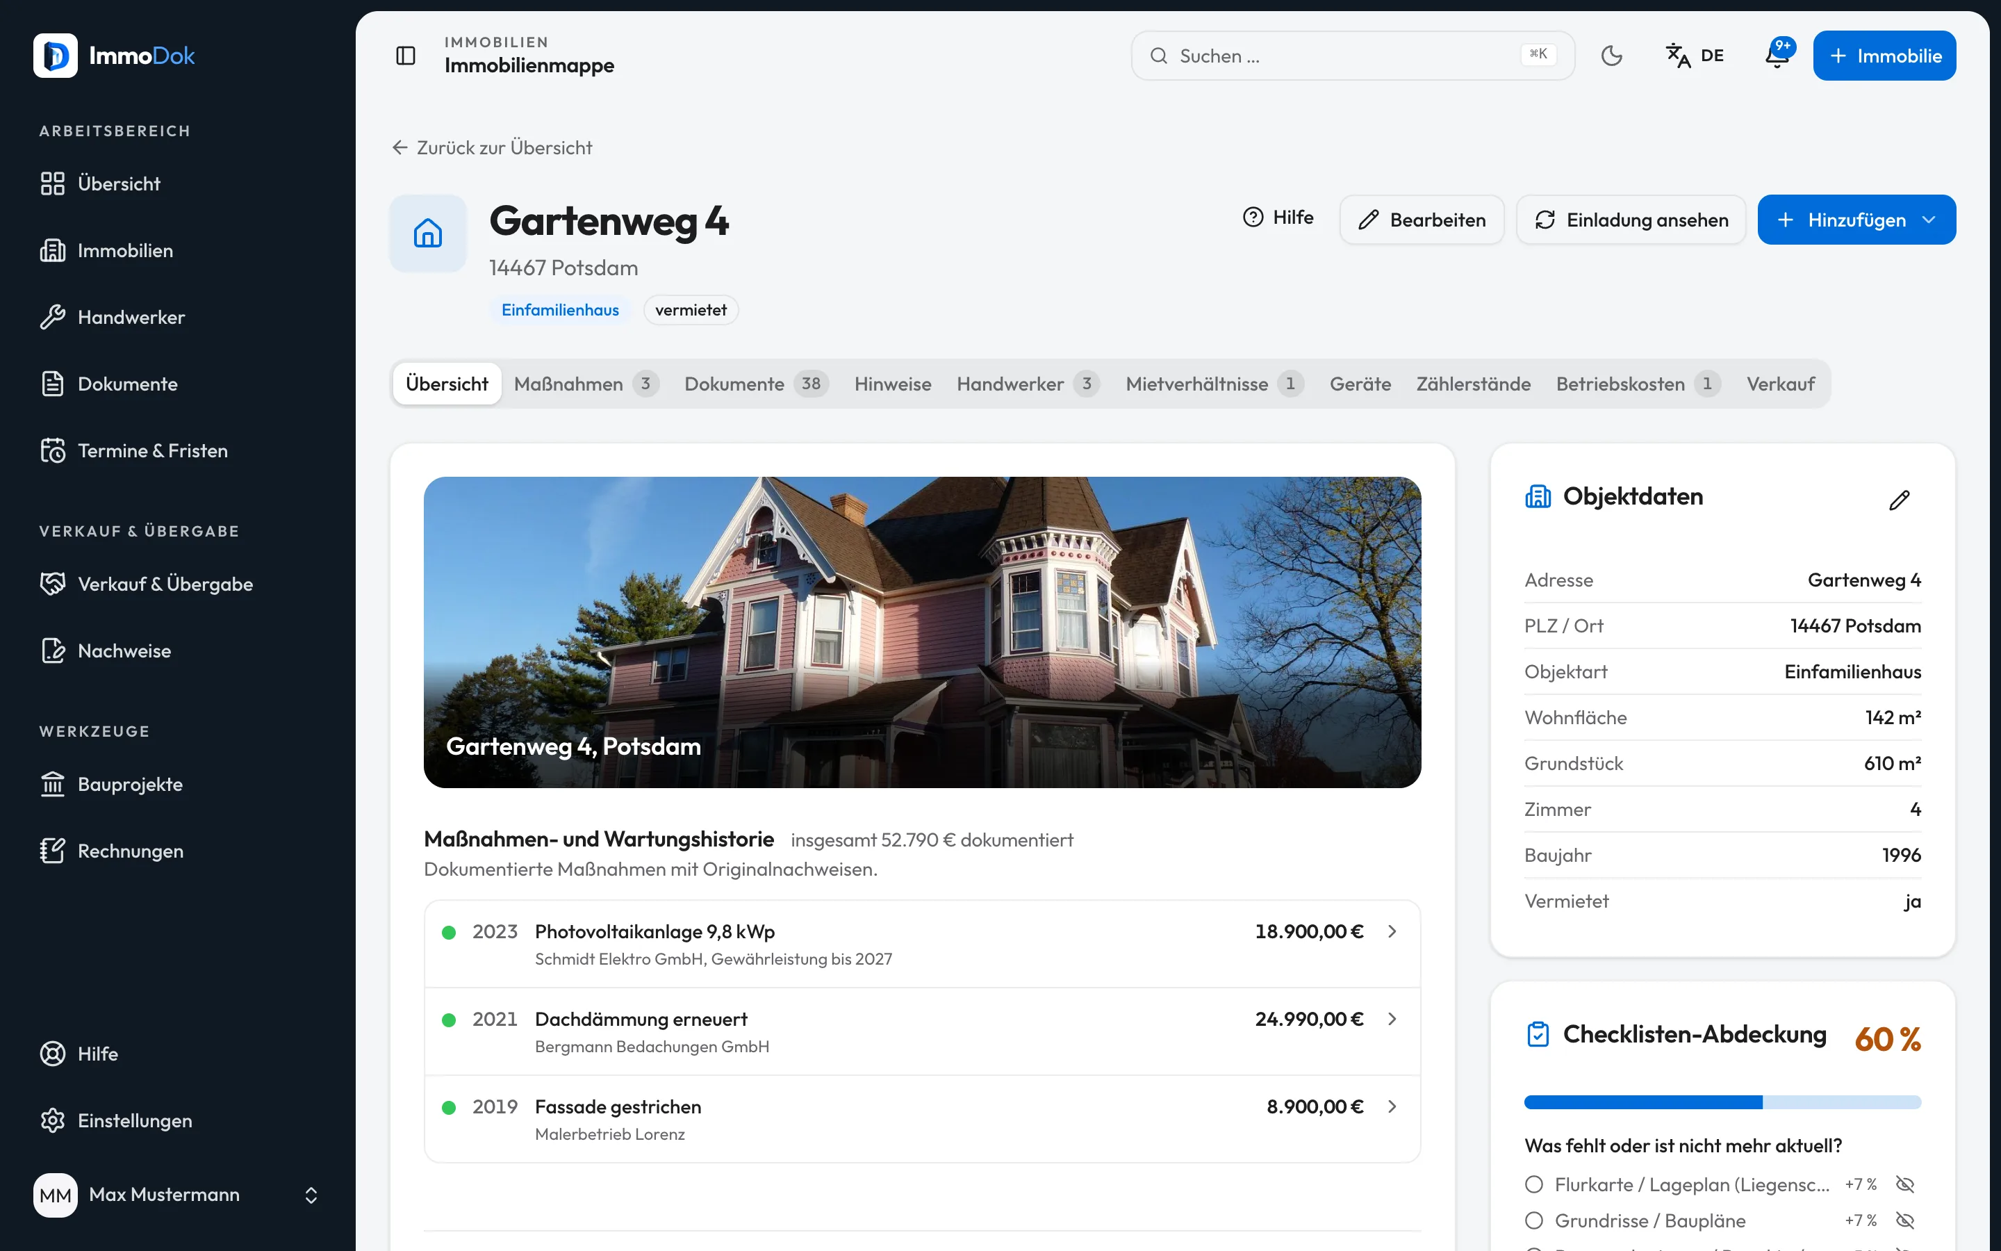The height and width of the screenshot is (1251, 2001).
Task: Click the Bearbeiten button
Action: pos(1422,220)
